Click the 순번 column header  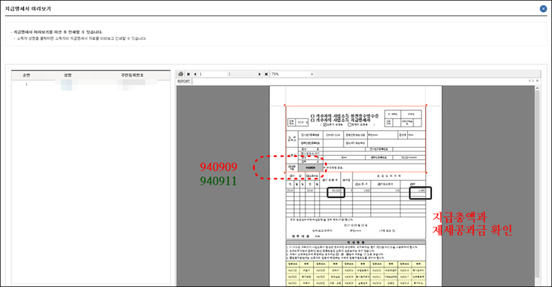point(26,74)
